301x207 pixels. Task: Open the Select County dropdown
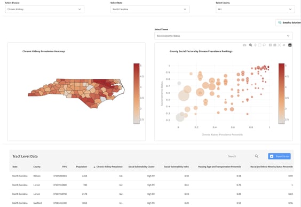(255, 9)
